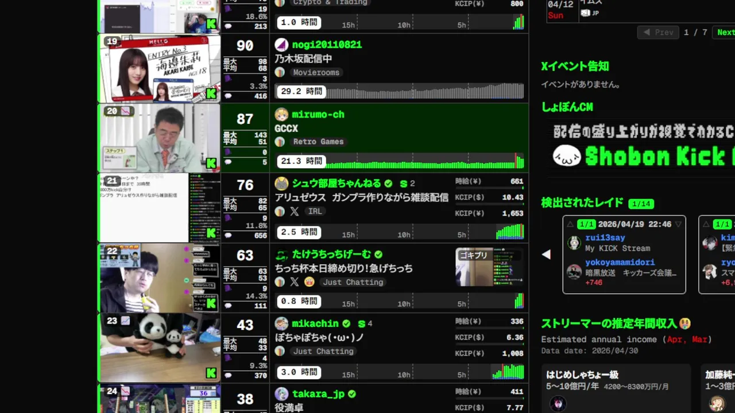Click stream title GCCX
Image resolution: width=735 pixels, height=413 pixels.
pos(286,128)
